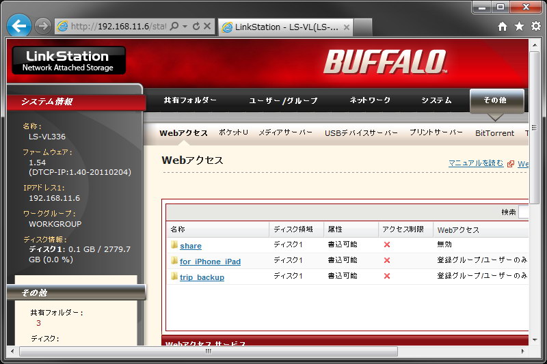
Task: Select the メディアサーバー sub-tab
Action: click(285, 132)
